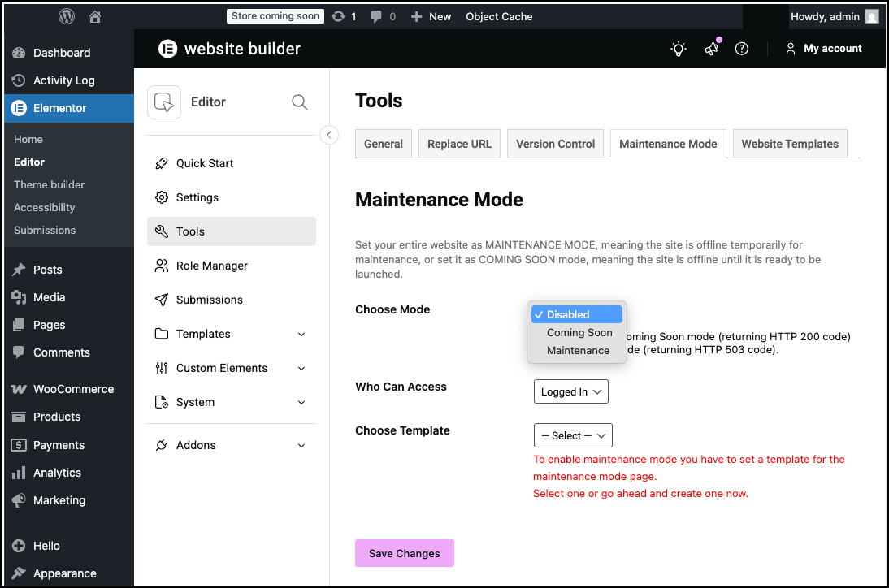Click the WordPress logo icon
The image size is (889, 588).
pyautogui.click(x=67, y=16)
